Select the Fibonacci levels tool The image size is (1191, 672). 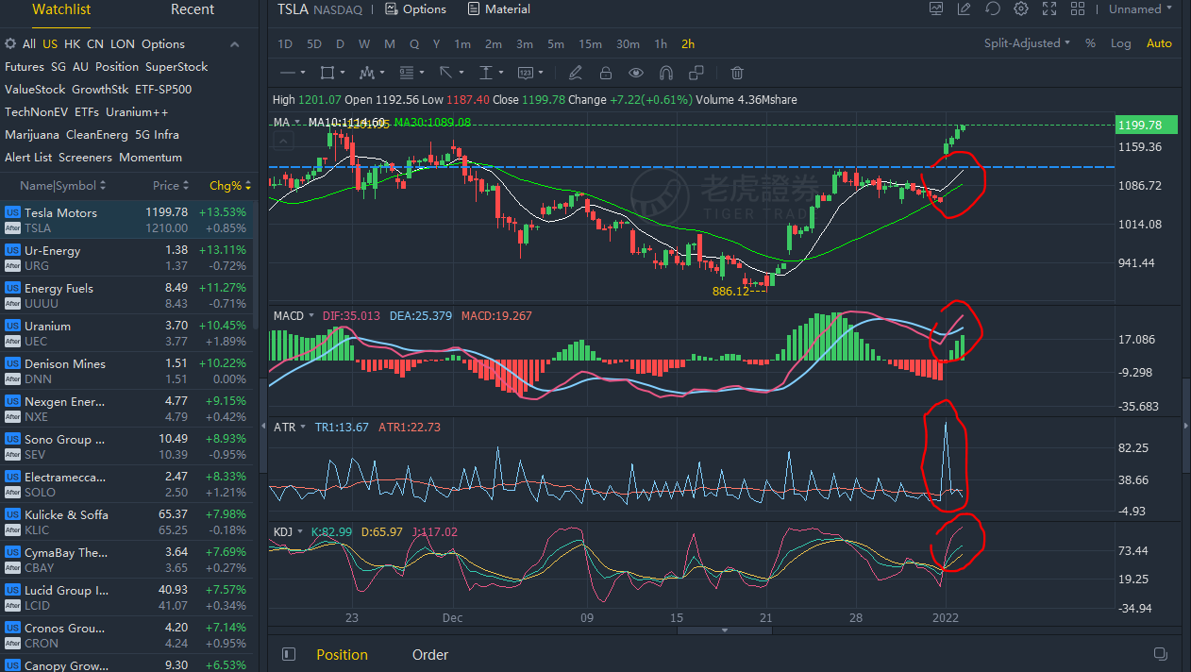click(407, 73)
